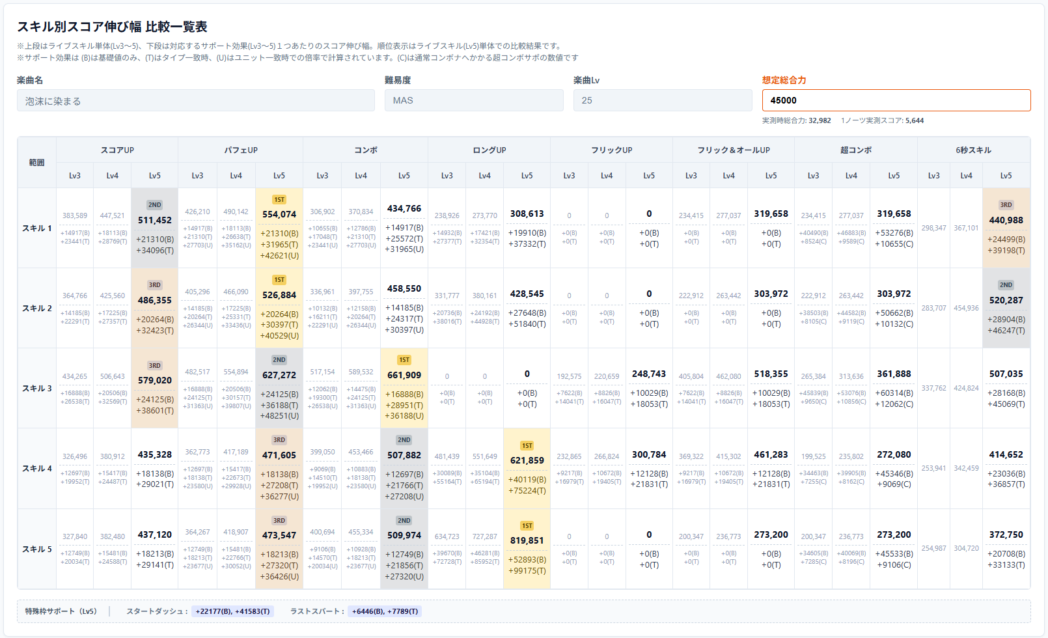Click the 1ST badge above 554,074

click(x=279, y=200)
